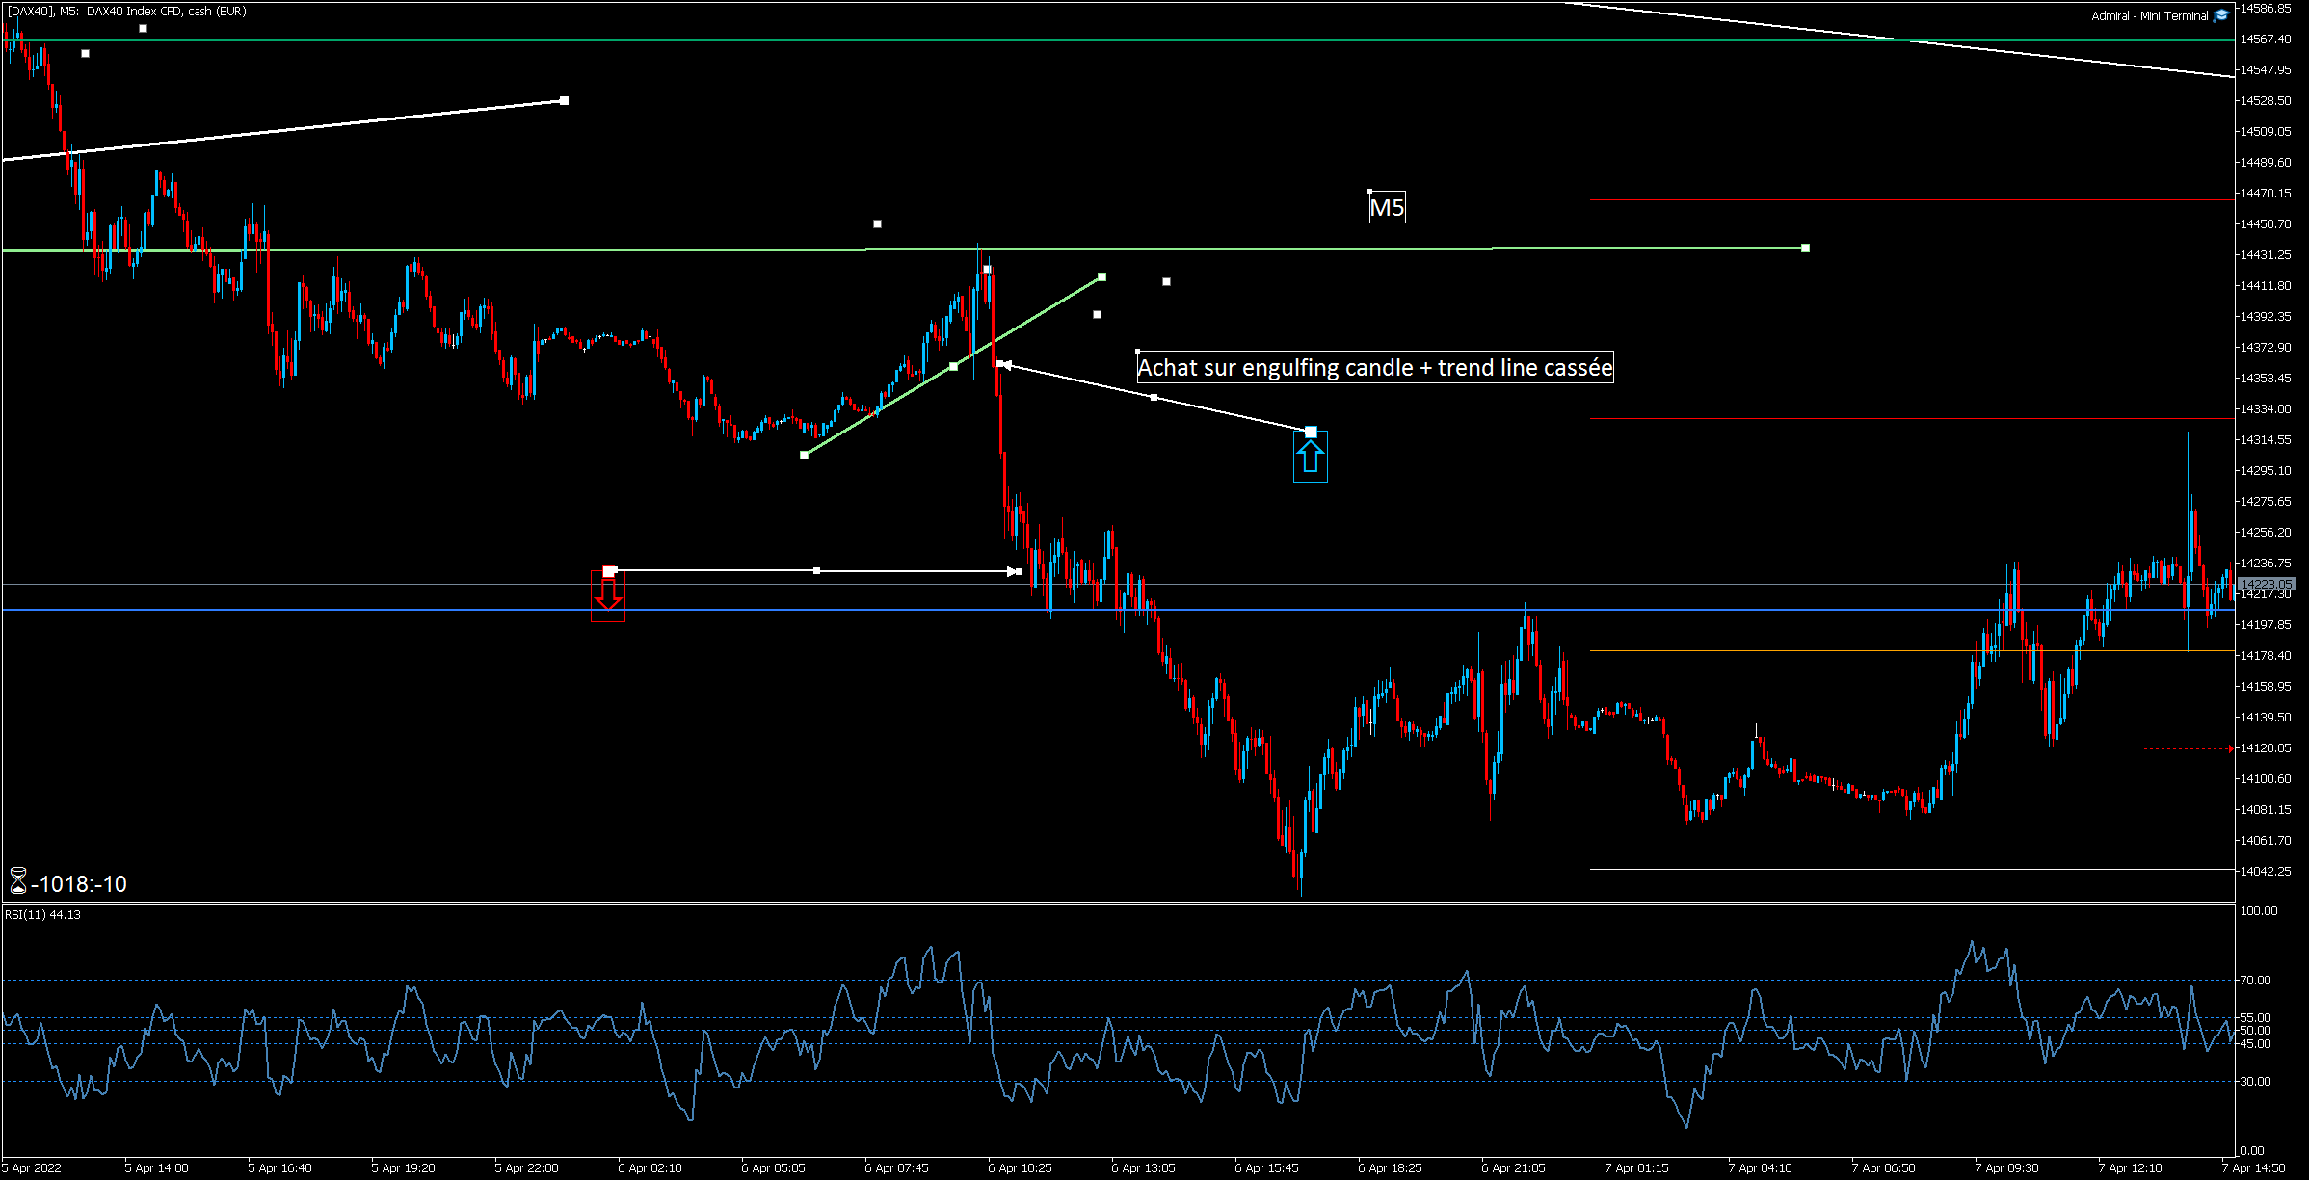Viewport: 2309px width, 1180px height.
Task: Select the M5 text label
Action: coord(1387,207)
